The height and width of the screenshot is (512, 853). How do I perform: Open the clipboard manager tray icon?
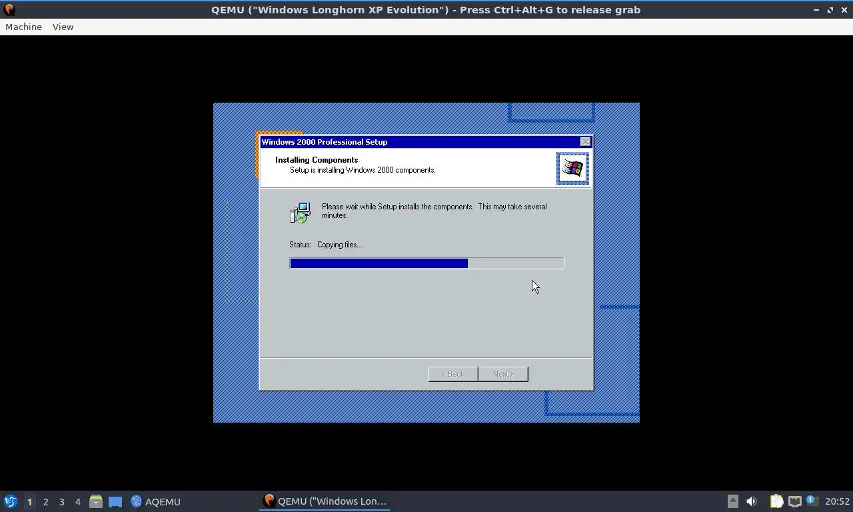[x=776, y=501]
